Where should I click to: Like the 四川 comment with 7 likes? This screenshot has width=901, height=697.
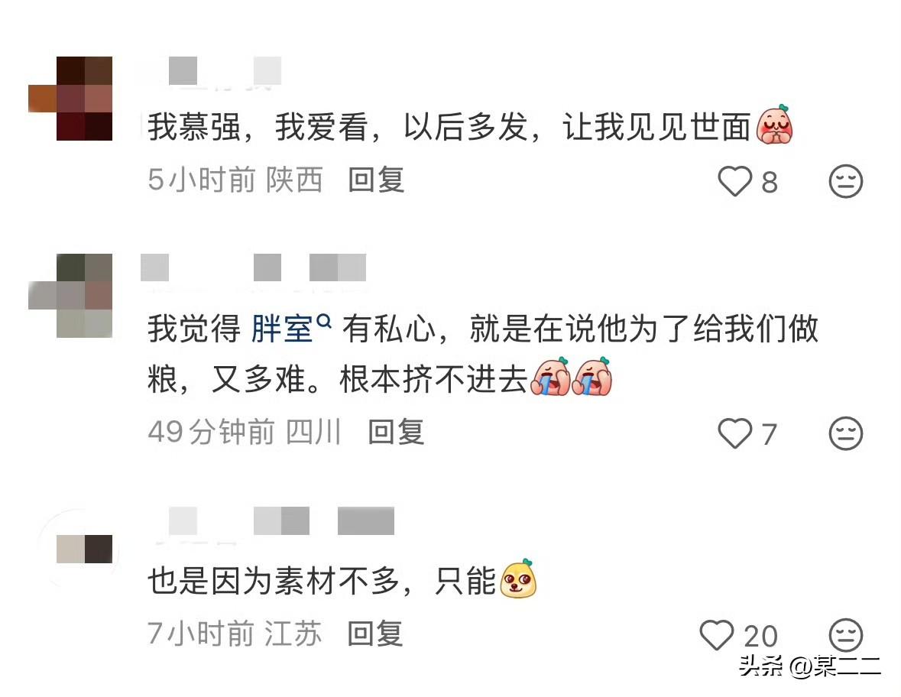click(x=735, y=433)
